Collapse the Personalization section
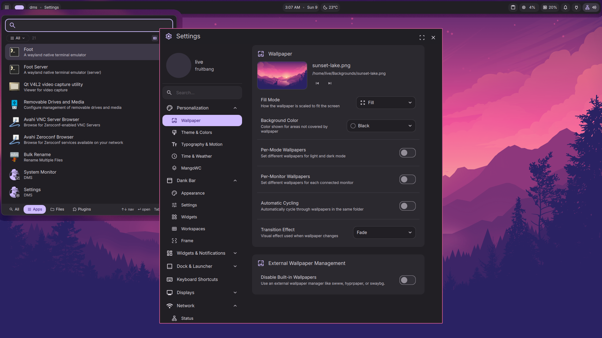Viewport: 602px width, 338px height. click(x=202, y=108)
